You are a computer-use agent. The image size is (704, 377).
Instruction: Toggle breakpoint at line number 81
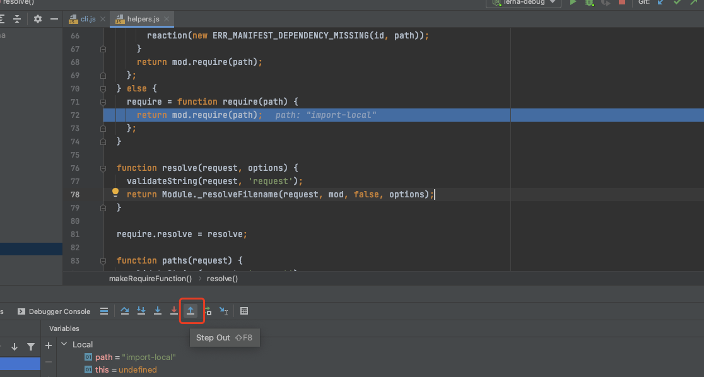click(x=75, y=235)
